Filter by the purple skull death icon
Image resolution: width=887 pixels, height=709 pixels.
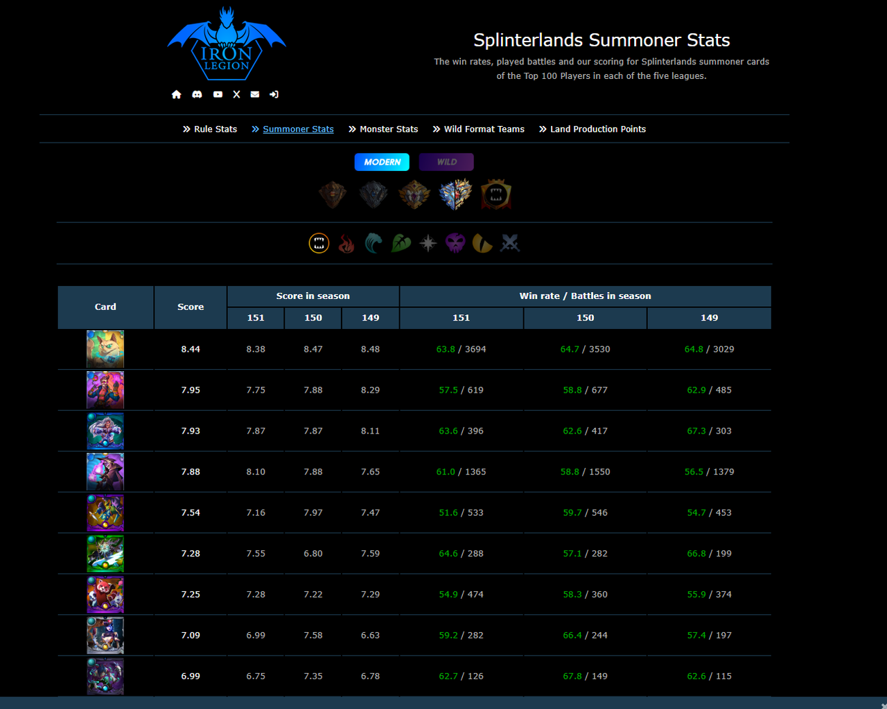(455, 243)
